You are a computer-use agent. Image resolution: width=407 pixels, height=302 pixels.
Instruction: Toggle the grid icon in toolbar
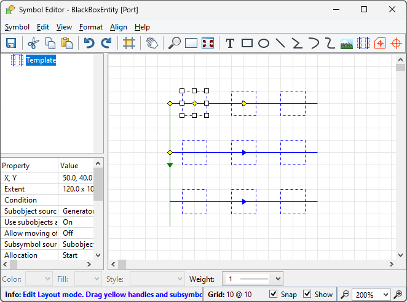[x=129, y=43]
